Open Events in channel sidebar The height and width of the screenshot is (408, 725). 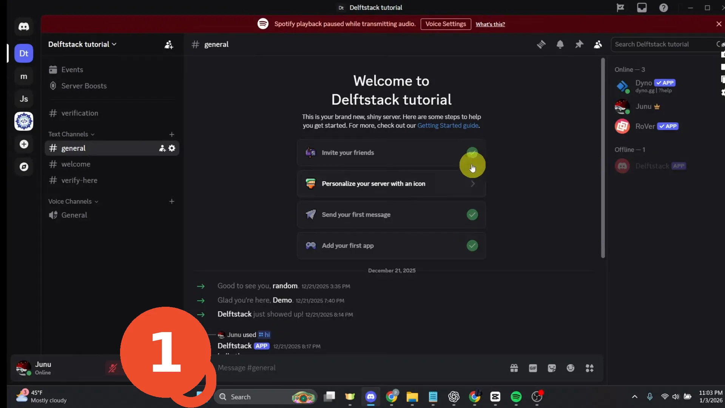[x=112, y=70]
